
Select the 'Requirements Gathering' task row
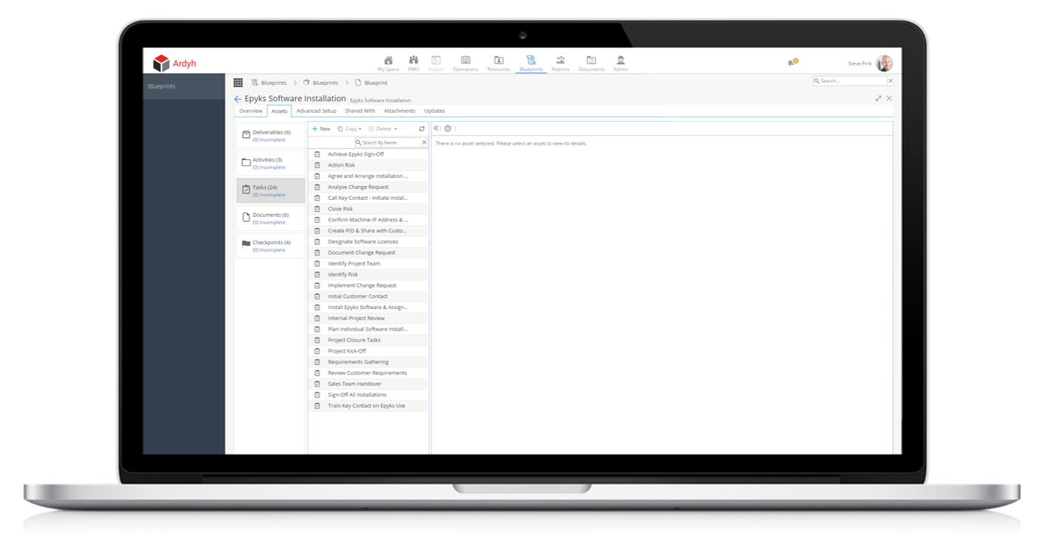[x=368, y=362]
